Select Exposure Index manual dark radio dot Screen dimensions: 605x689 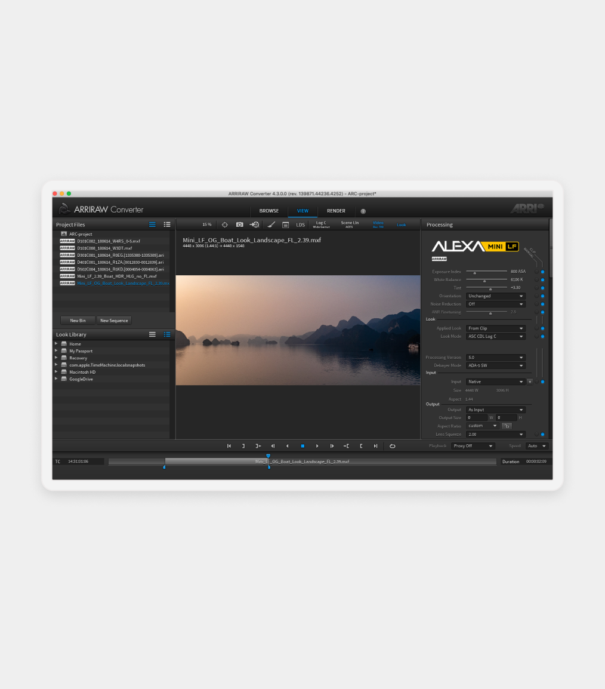(x=536, y=272)
